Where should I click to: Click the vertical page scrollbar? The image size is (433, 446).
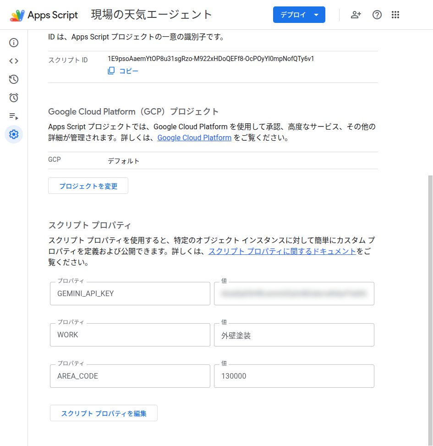[430, 310]
